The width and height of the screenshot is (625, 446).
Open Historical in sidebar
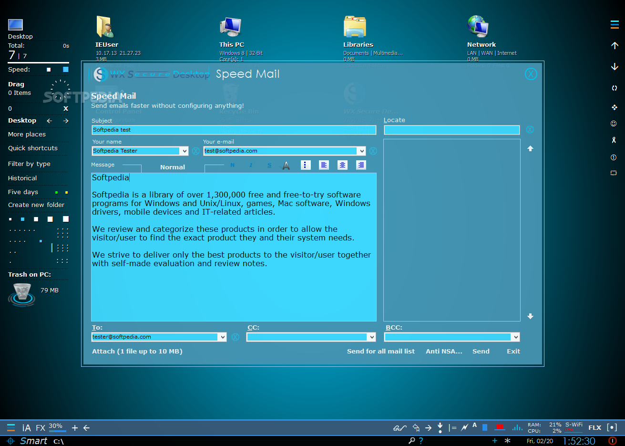pos(22,178)
